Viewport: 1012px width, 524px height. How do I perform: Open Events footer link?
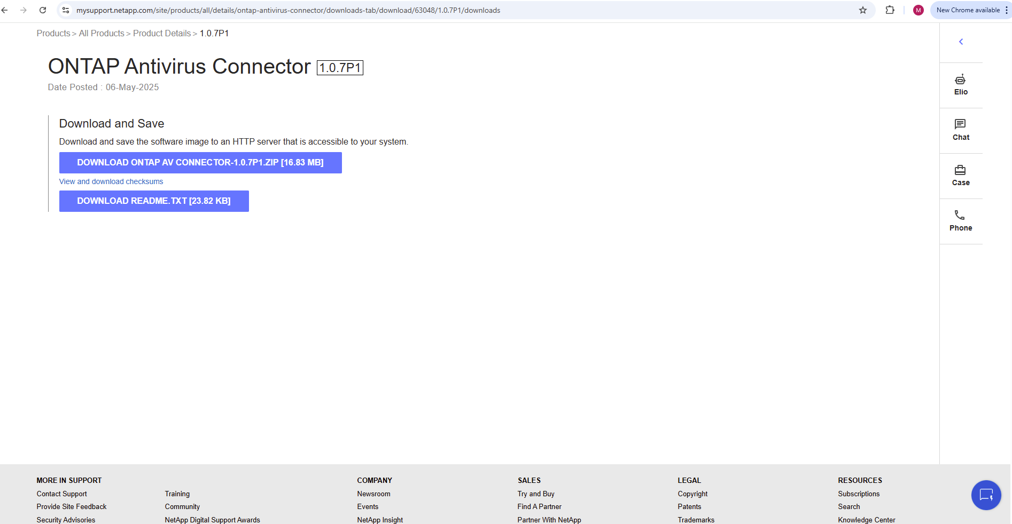[x=368, y=507]
